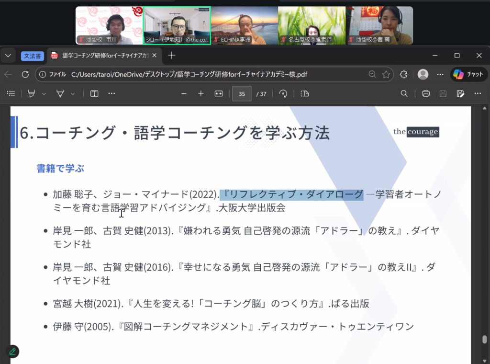Click the page number input field
Image resolution: width=490 pixels, height=364 pixels.
pos(242,93)
